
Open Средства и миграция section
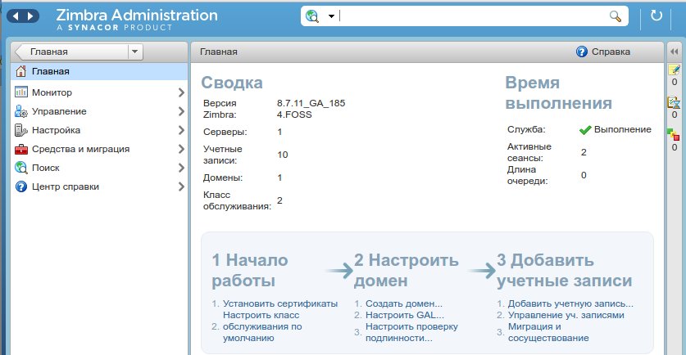coord(80,149)
